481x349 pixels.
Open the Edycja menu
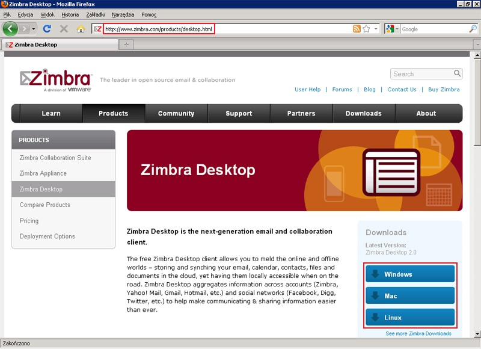pos(25,14)
